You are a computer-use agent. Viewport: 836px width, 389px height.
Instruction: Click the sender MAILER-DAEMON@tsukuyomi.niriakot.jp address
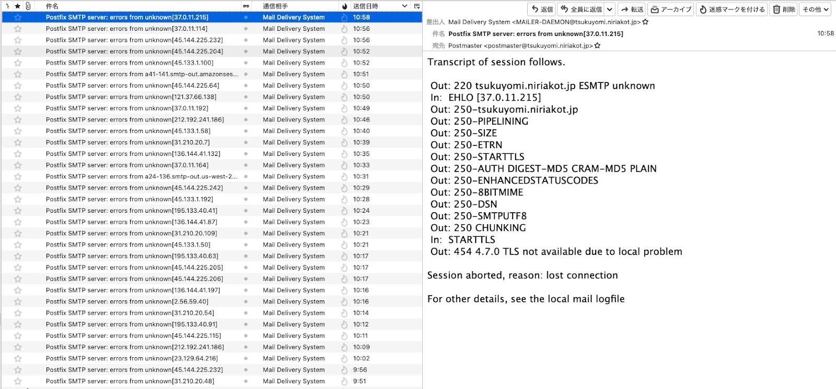click(x=544, y=22)
